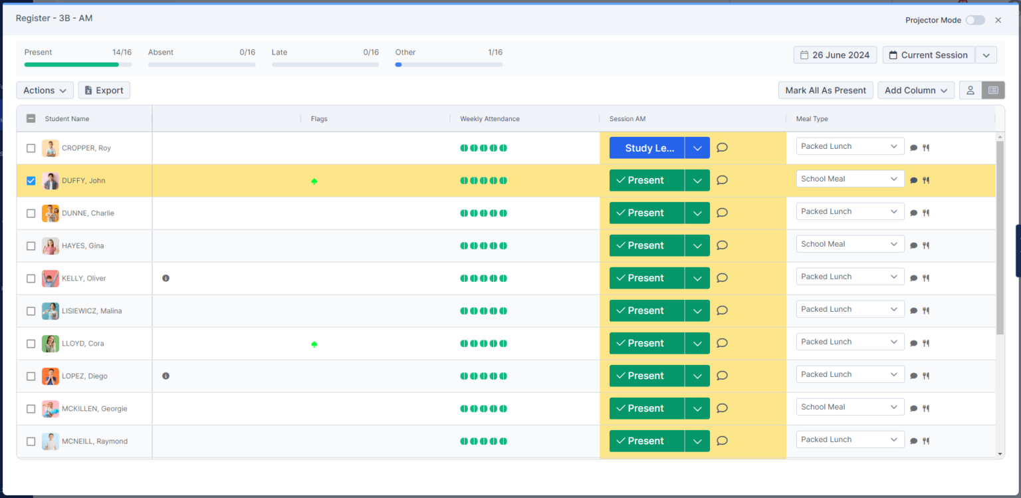Enable Projector Mode

click(x=974, y=20)
